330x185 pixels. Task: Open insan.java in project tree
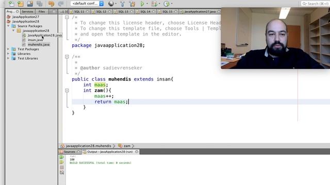[x=36, y=40]
